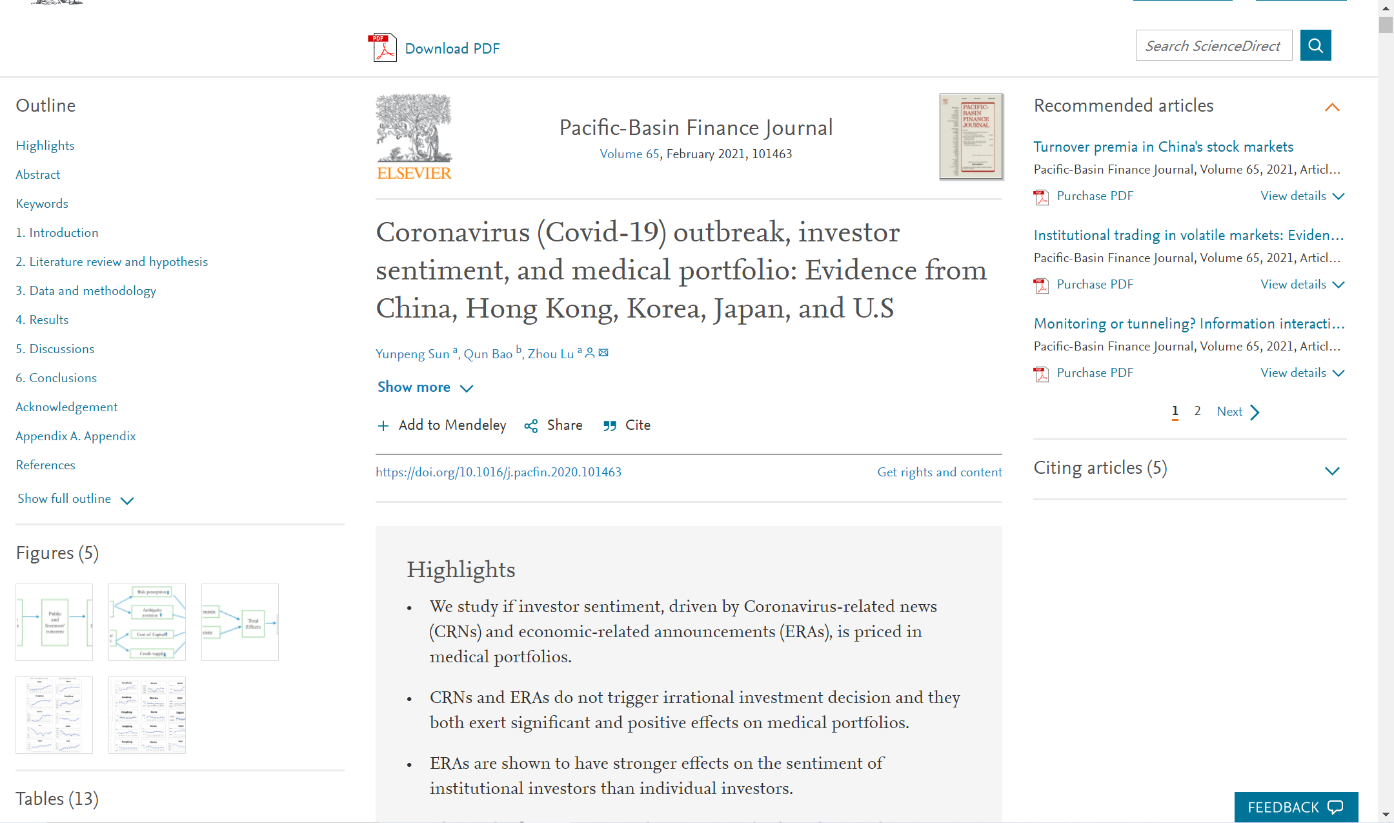Screen dimensions: 1394x823
Task: Click the author profile person icon
Action: [590, 352]
